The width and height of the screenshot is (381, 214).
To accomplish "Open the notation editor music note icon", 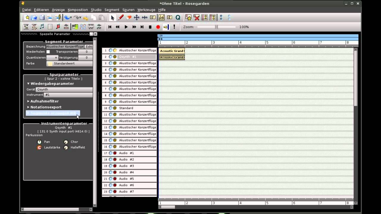I will [42, 27].
